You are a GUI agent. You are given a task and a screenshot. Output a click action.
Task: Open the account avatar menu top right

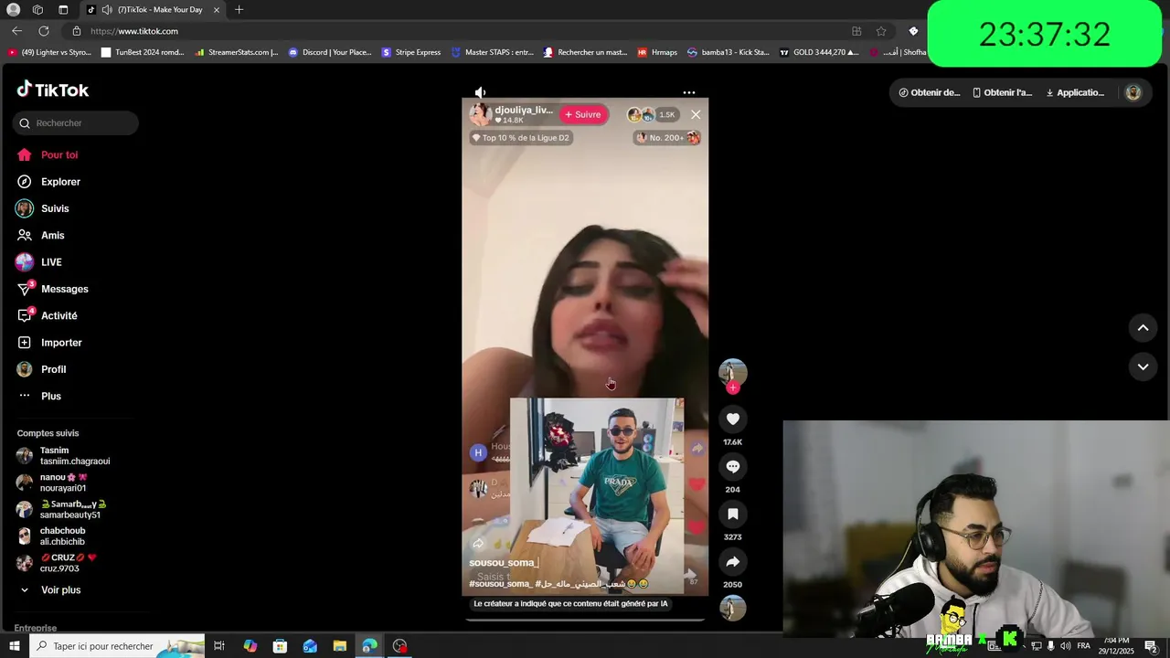pos(1133,92)
